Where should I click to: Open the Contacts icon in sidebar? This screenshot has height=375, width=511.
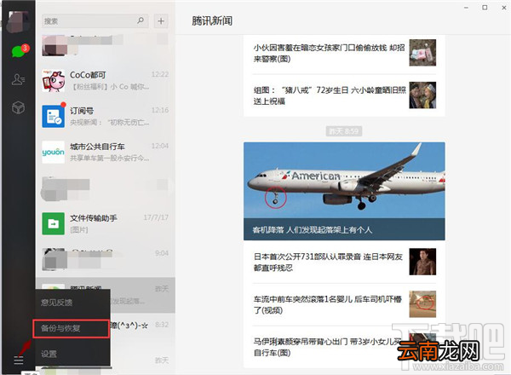coord(18,79)
